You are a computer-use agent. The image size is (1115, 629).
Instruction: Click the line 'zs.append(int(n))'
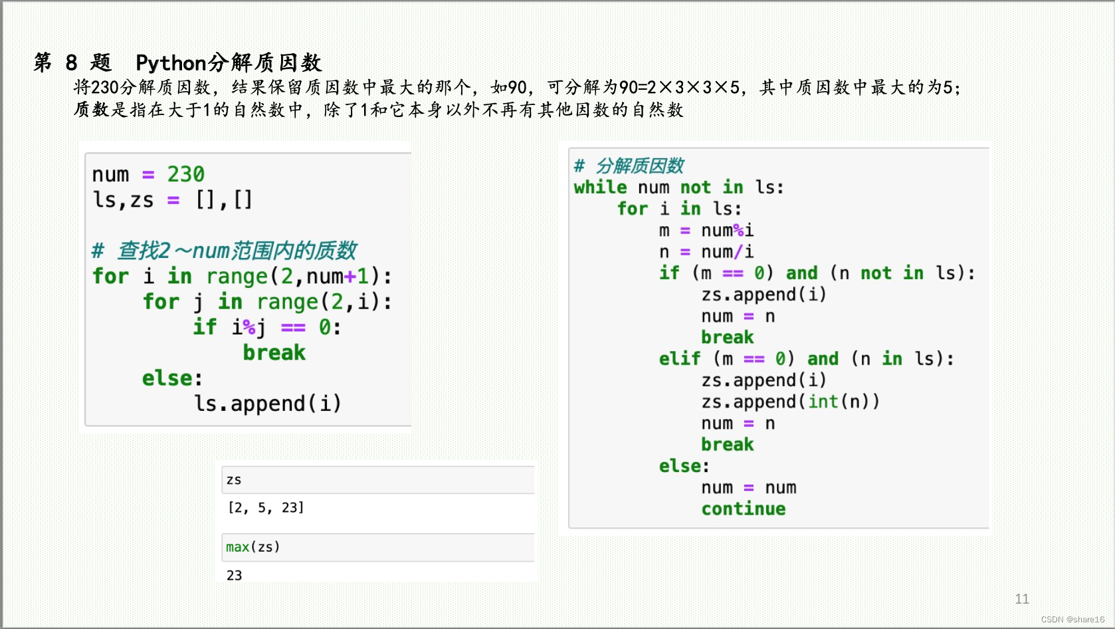(x=790, y=402)
